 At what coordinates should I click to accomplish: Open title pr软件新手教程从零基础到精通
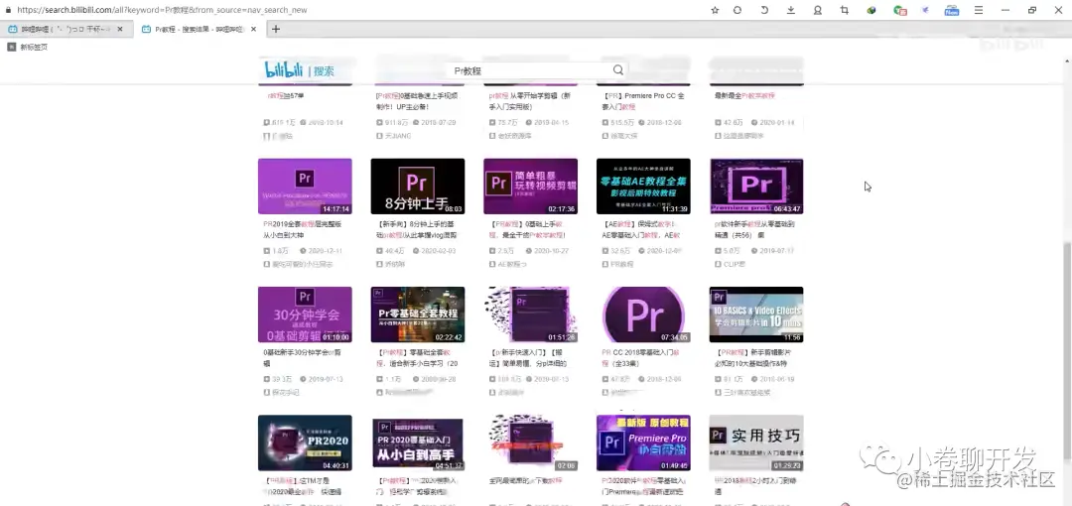pos(754,229)
